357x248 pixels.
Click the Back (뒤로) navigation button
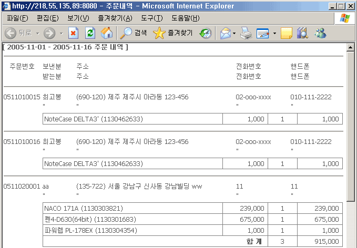[19, 33]
